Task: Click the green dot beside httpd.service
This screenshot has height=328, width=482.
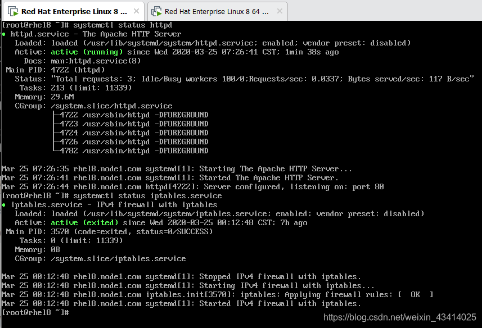Action: pos(4,34)
